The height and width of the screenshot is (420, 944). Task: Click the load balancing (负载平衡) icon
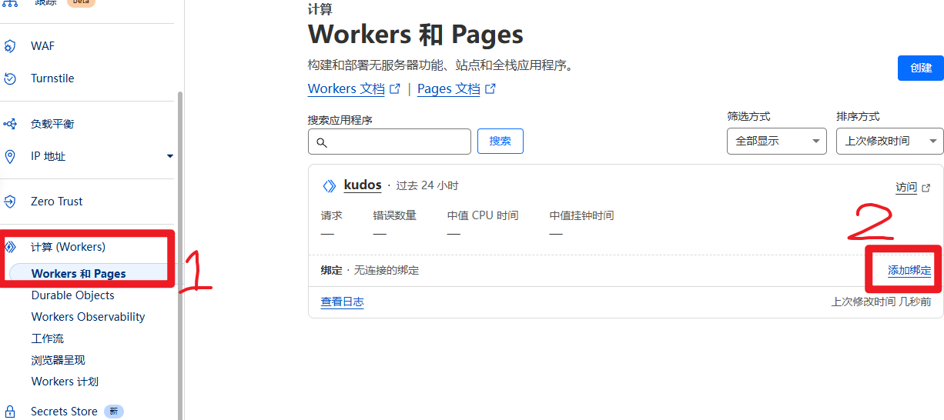10,124
